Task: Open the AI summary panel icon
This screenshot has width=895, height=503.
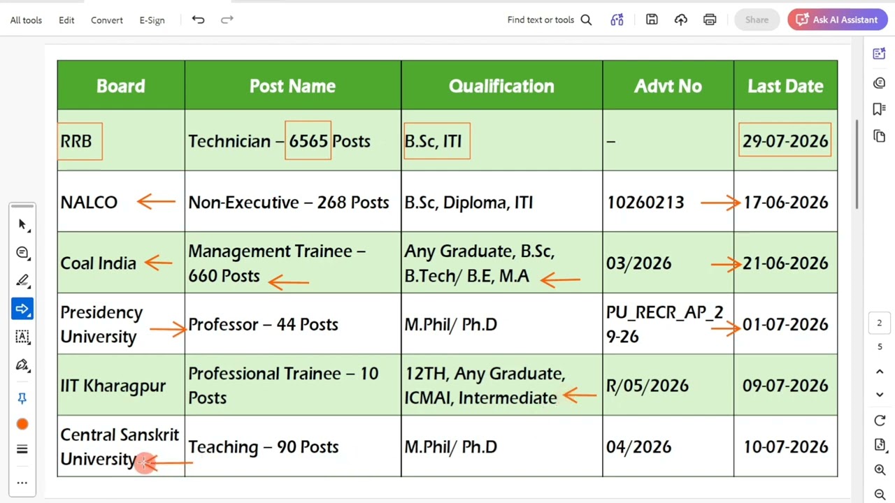Action: (x=880, y=54)
